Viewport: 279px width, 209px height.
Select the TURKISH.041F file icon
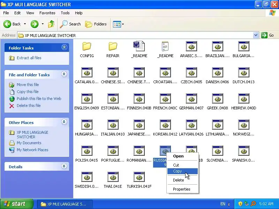[x=139, y=177]
